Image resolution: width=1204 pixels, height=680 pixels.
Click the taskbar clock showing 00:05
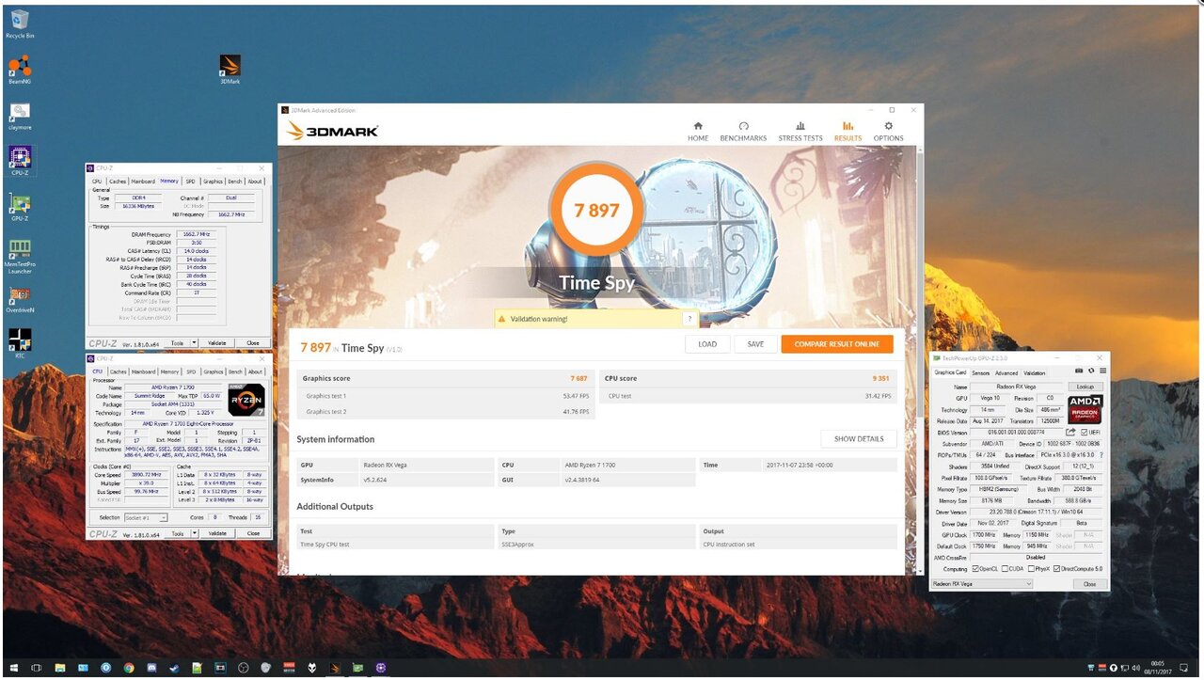pos(1156,668)
